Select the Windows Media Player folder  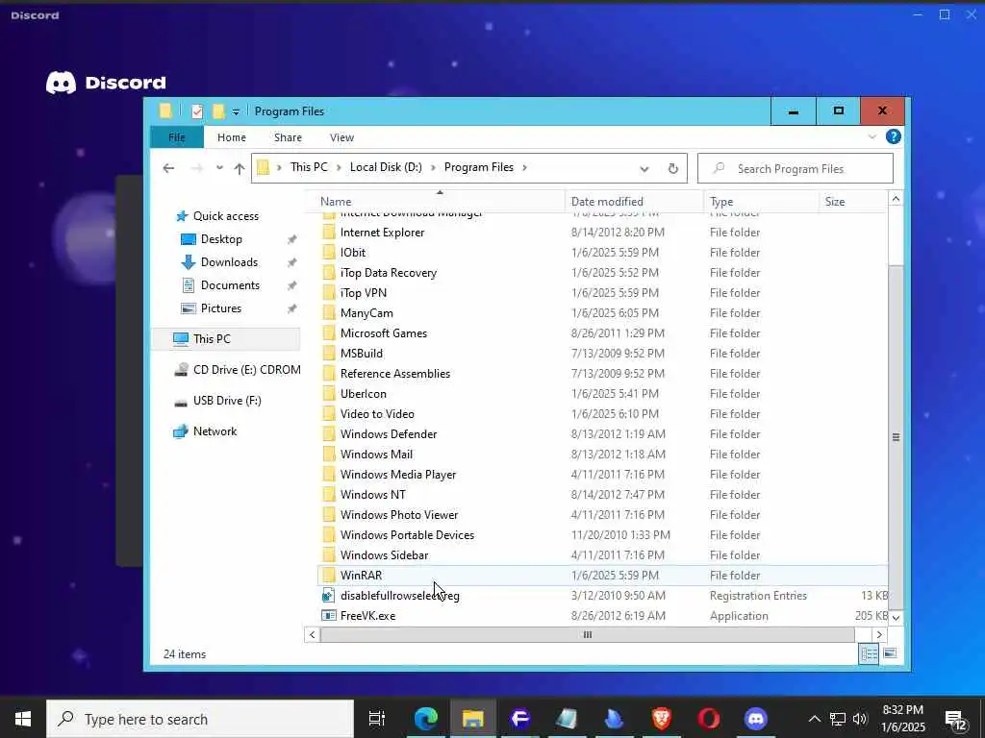coord(398,475)
